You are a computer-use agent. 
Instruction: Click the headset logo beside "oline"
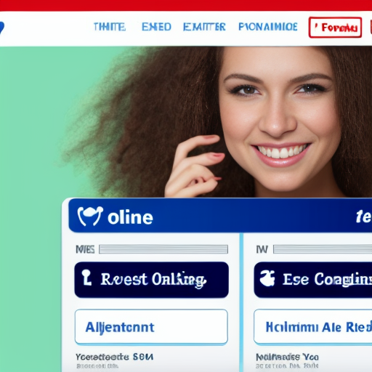[x=90, y=216]
